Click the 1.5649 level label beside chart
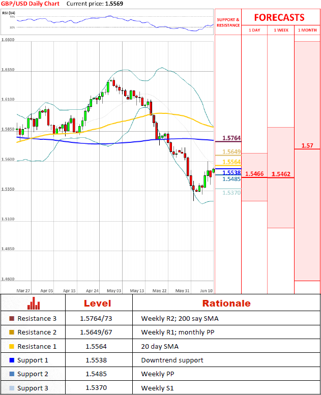 click(231, 151)
